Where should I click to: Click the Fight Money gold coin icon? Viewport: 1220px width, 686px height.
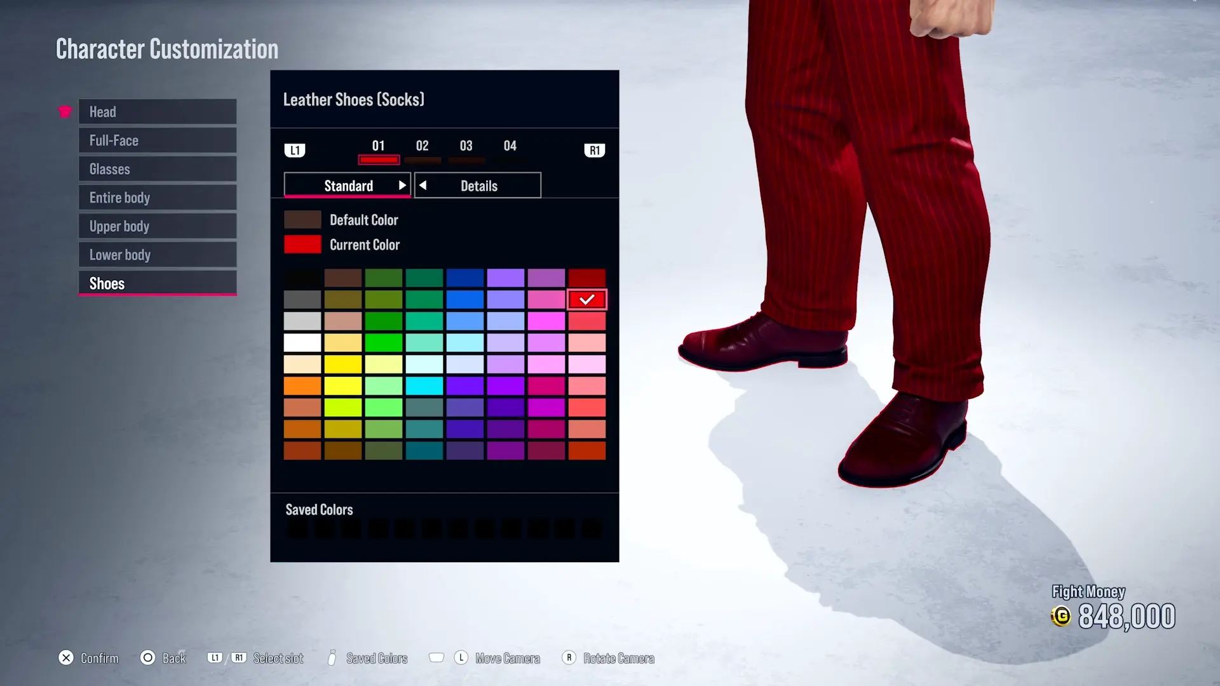point(1061,616)
